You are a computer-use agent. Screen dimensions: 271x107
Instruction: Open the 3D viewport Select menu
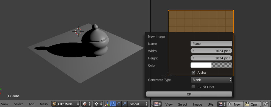pos(18,104)
